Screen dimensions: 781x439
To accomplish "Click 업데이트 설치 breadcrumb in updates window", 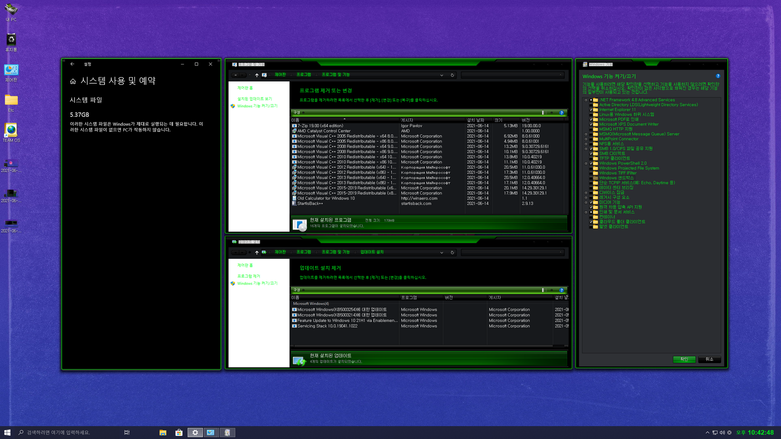I will tap(372, 252).
